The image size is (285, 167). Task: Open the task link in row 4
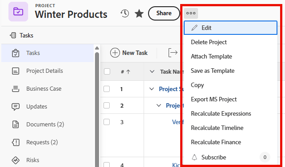click(176, 165)
